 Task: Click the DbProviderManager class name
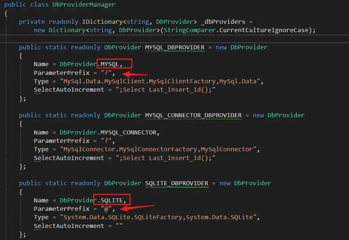coord(84,4)
